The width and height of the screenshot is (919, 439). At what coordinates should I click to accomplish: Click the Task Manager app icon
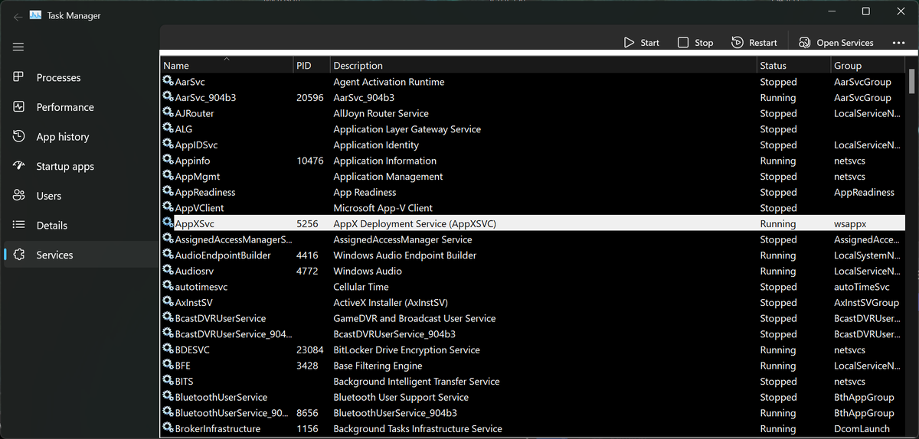click(x=36, y=15)
